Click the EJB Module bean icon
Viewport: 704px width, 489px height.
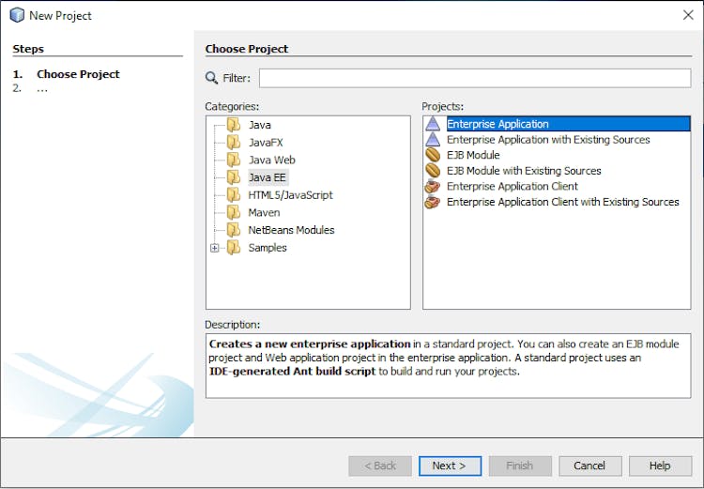pos(432,155)
